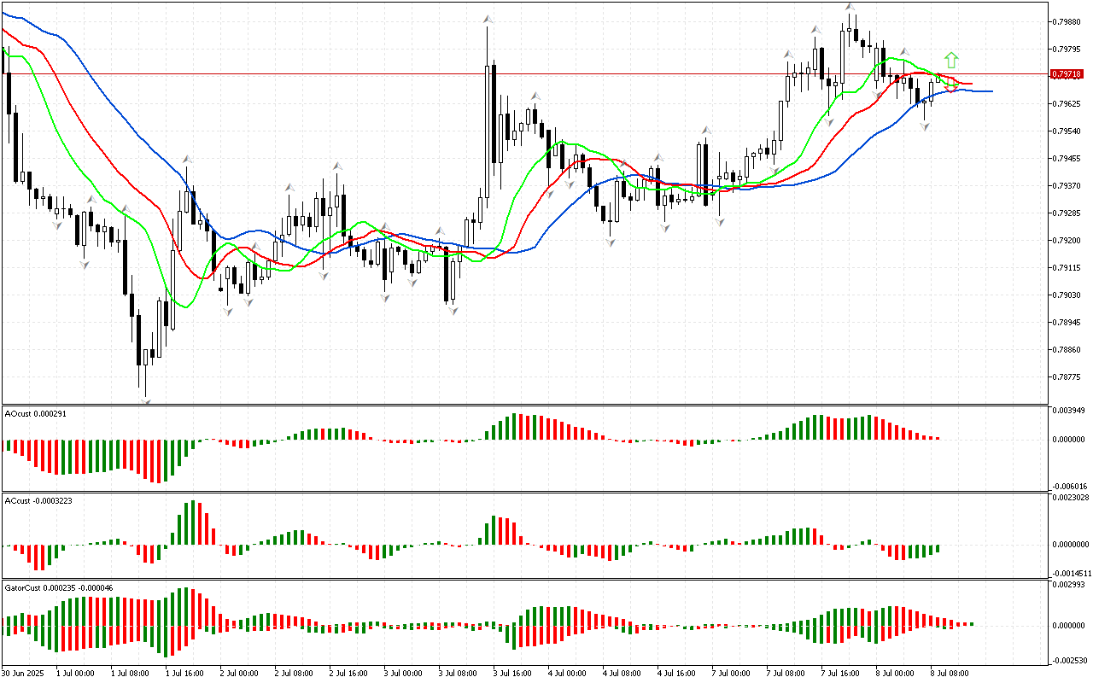Click the ACcust indicator label
This screenshot has width=1093, height=683.
[38, 500]
